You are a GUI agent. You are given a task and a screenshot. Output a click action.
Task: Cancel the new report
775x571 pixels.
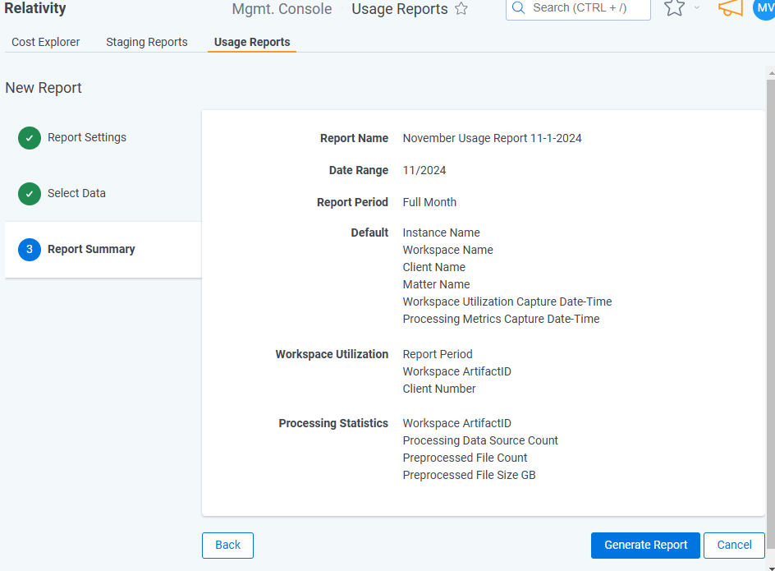[734, 546]
